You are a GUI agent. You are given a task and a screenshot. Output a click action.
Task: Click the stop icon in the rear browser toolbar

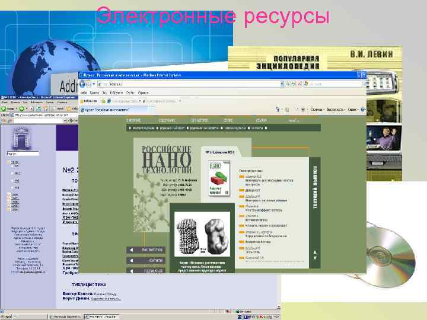point(31,108)
